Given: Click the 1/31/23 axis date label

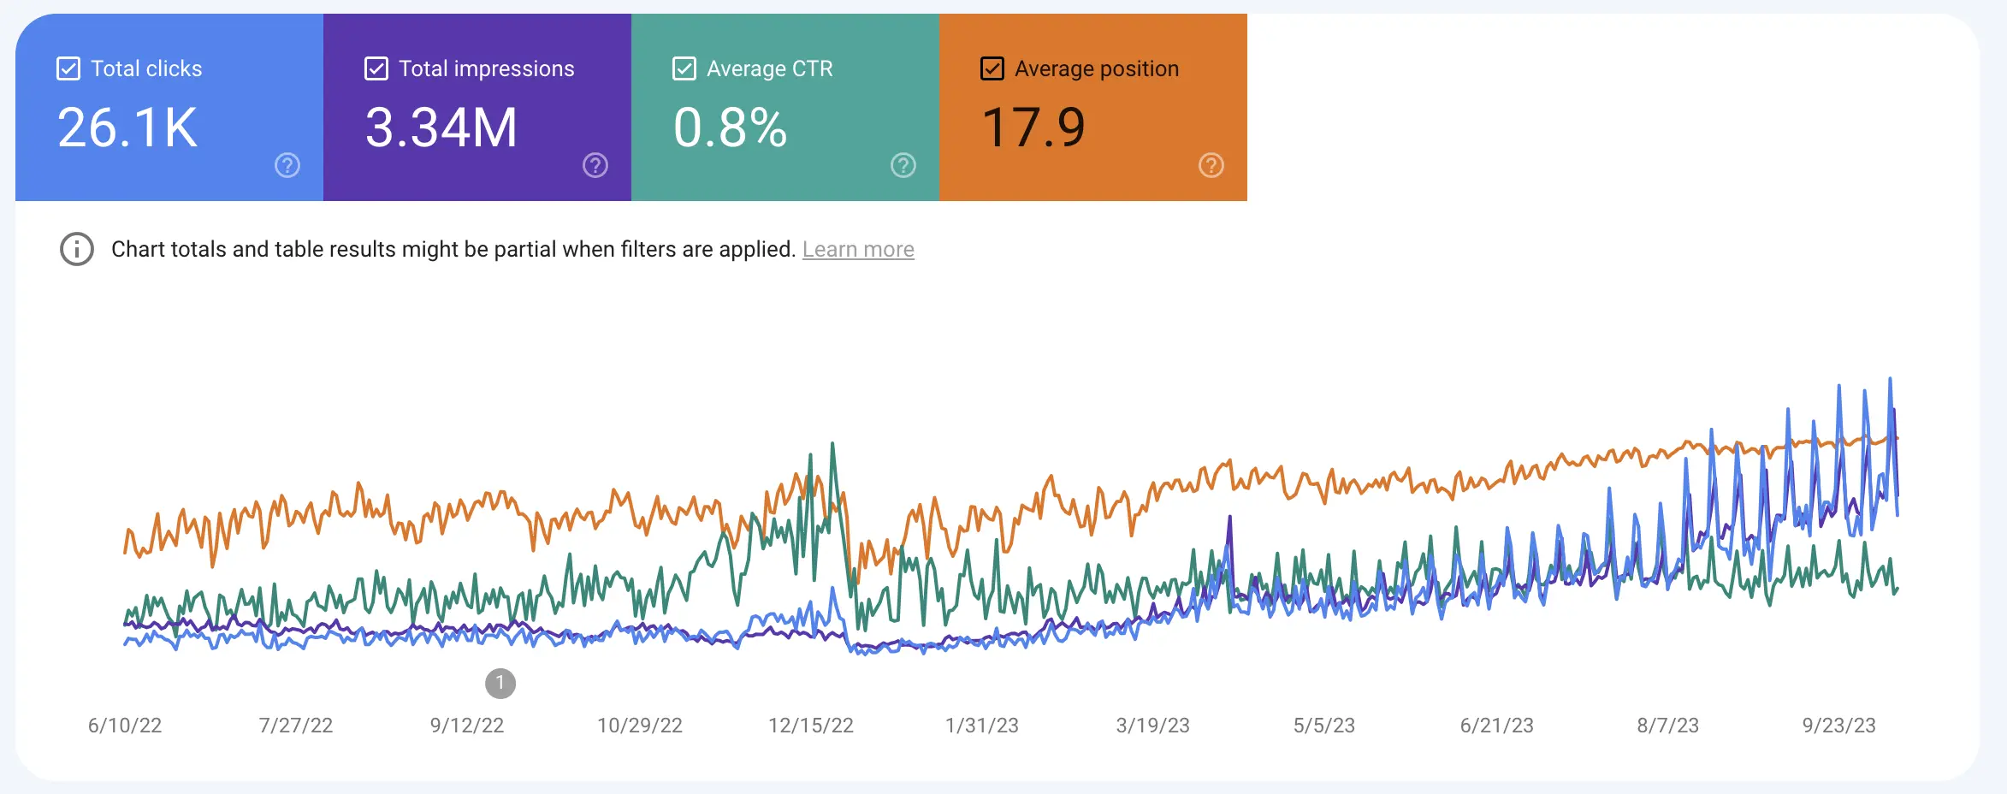Looking at the screenshot, I should [982, 726].
